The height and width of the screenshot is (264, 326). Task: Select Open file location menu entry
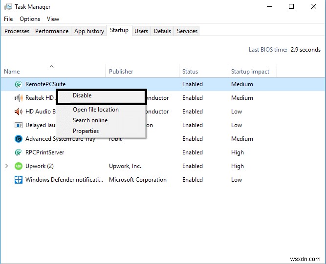(x=96, y=110)
